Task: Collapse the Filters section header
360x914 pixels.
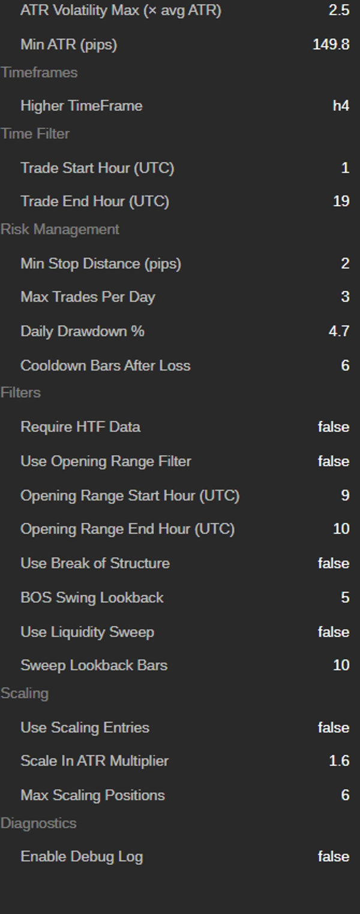Action: pos(20,392)
